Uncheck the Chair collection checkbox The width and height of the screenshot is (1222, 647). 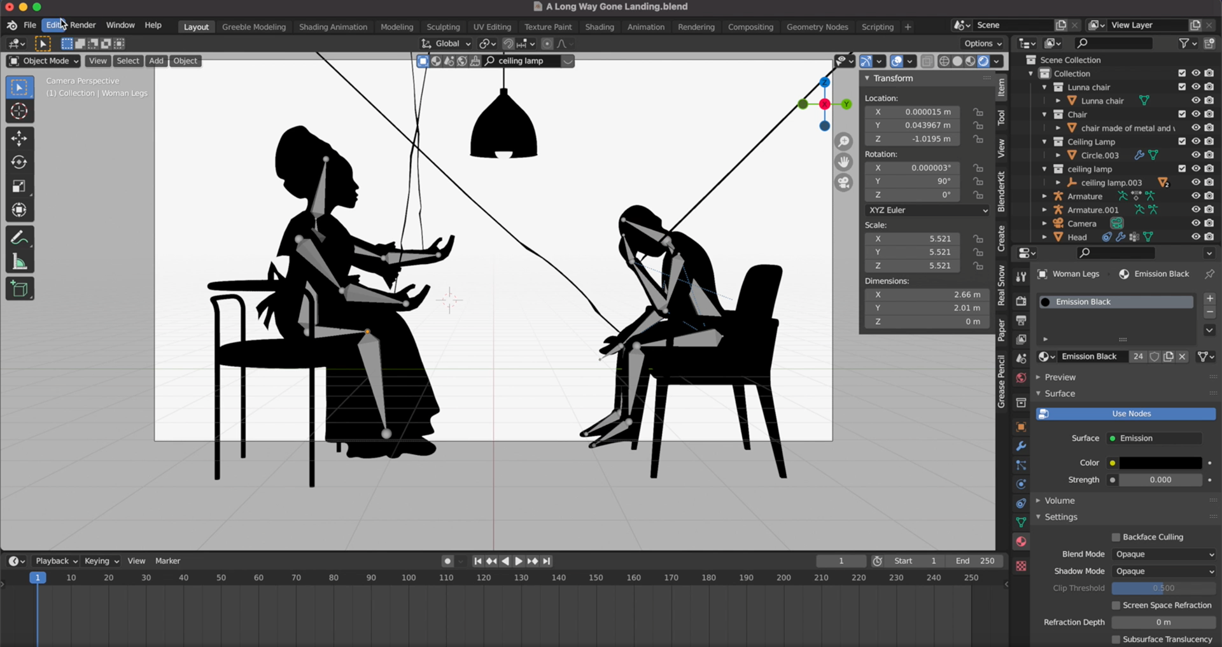[x=1182, y=115]
